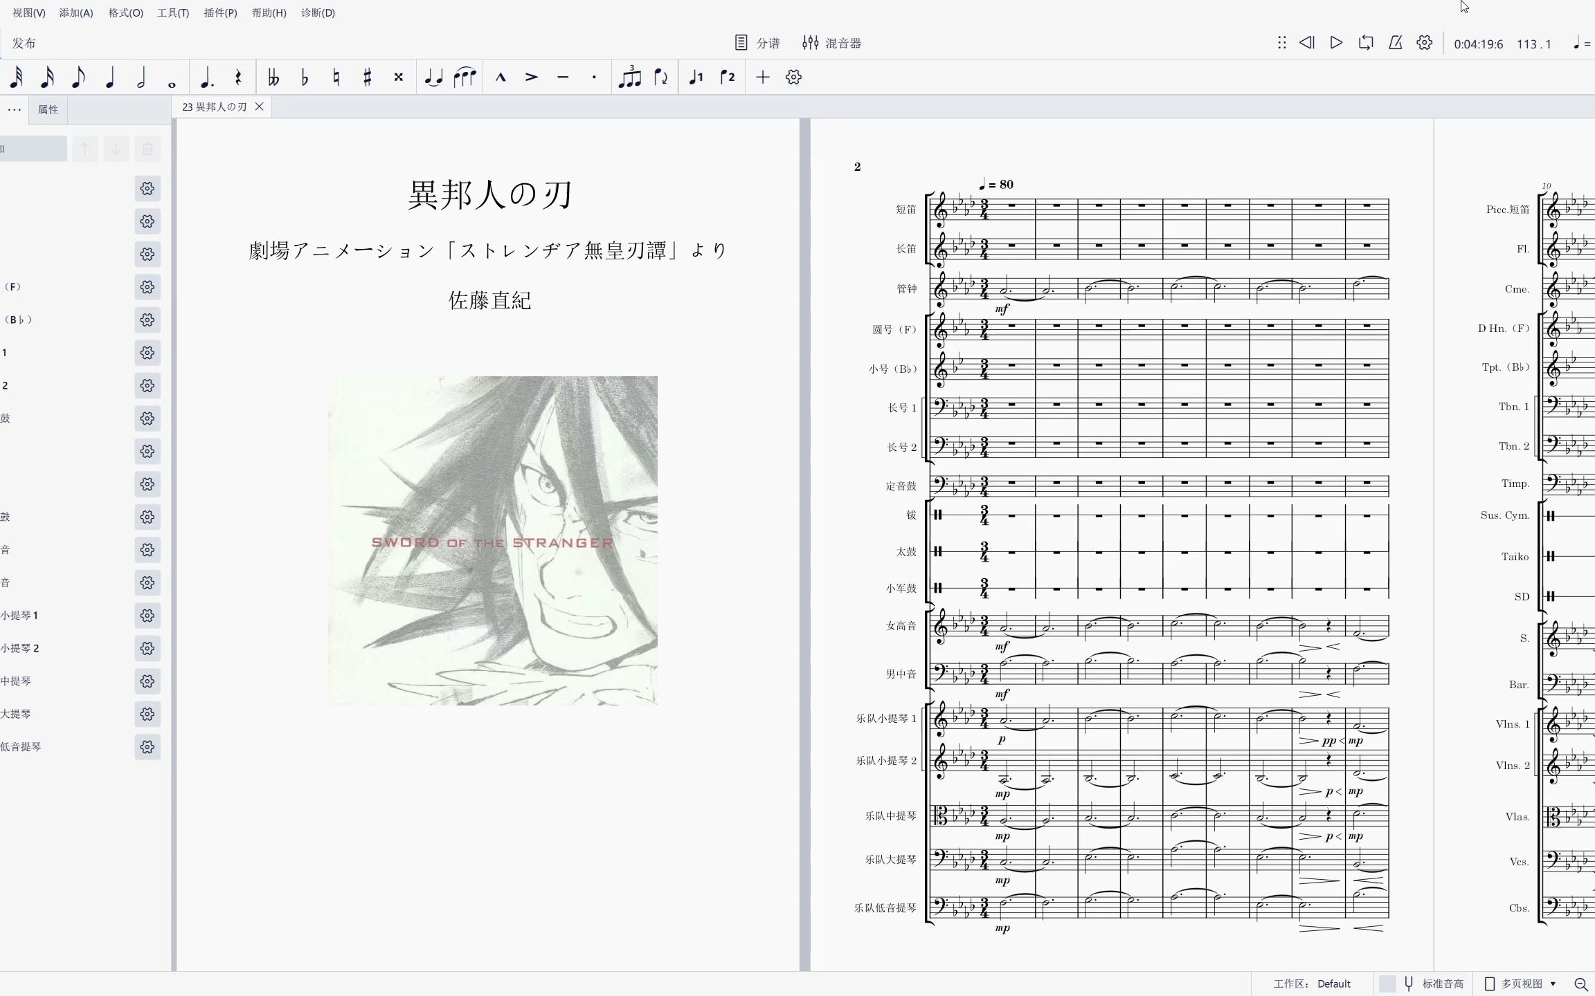
Task: Rewind playback to start
Action: (1307, 43)
